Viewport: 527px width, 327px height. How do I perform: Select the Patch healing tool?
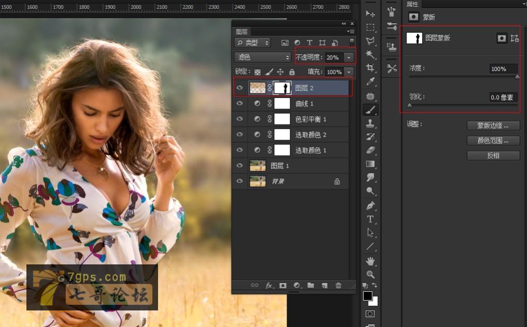371,96
